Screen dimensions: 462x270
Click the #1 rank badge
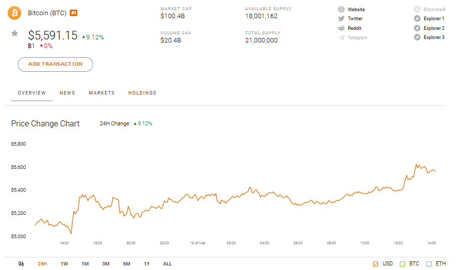coord(73,13)
